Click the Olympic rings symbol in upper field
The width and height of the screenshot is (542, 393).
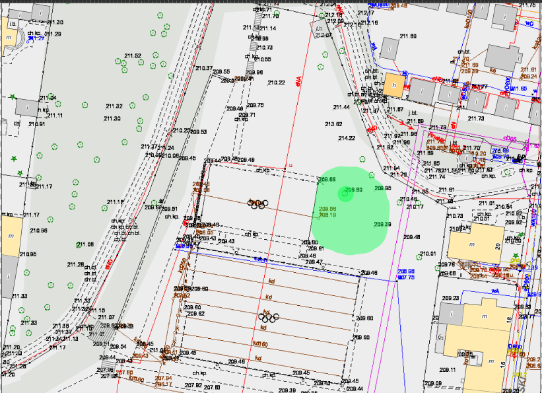257,203
